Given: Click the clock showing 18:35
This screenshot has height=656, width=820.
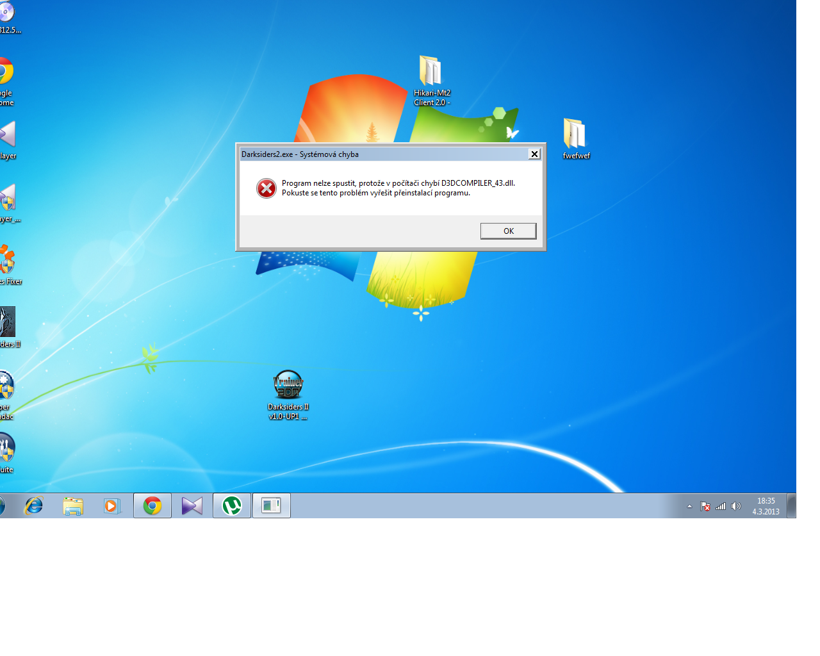Looking at the screenshot, I should (x=766, y=506).
